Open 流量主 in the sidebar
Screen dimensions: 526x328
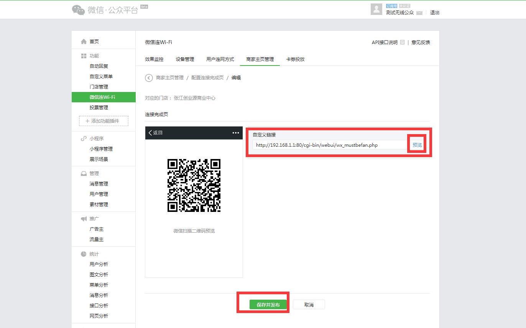(97, 239)
